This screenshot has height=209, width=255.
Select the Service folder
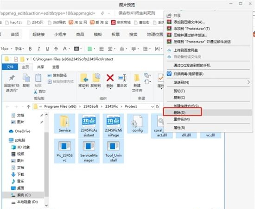pyautogui.click(x=64, y=123)
